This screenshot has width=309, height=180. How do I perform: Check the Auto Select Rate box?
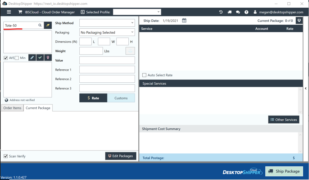[x=144, y=75]
